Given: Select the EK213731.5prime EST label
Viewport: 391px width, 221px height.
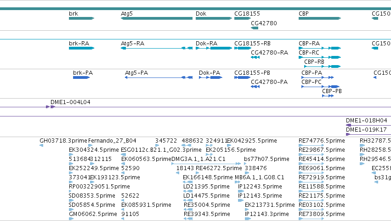Looking at the screenshot, I should pyautogui.click(x=270, y=205).
